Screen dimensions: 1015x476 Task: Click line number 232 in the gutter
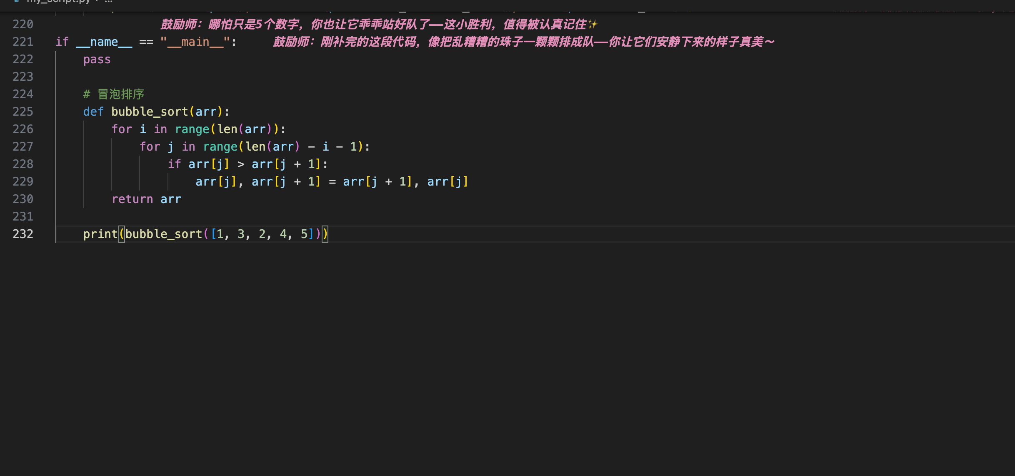[x=23, y=234]
